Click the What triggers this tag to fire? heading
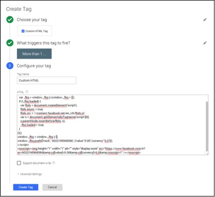Image resolution: width=215 pixels, height=197 pixels. point(43,43)
